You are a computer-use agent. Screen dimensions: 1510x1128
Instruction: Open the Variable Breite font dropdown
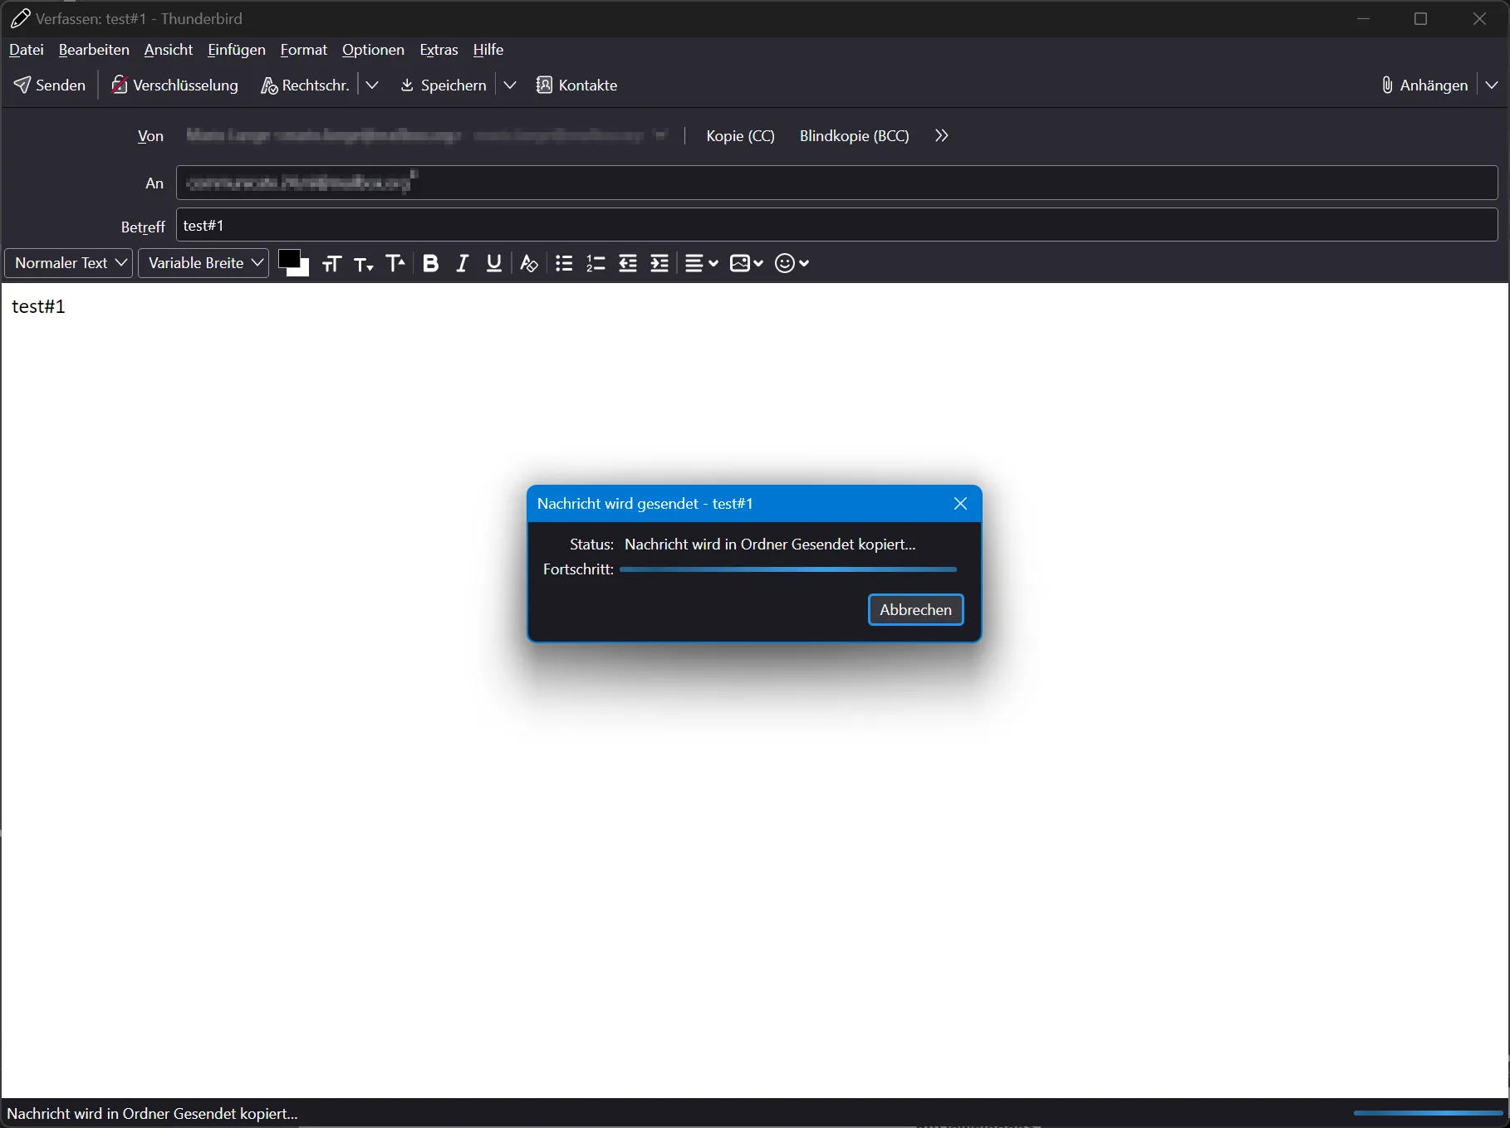(x=203, y=263)
